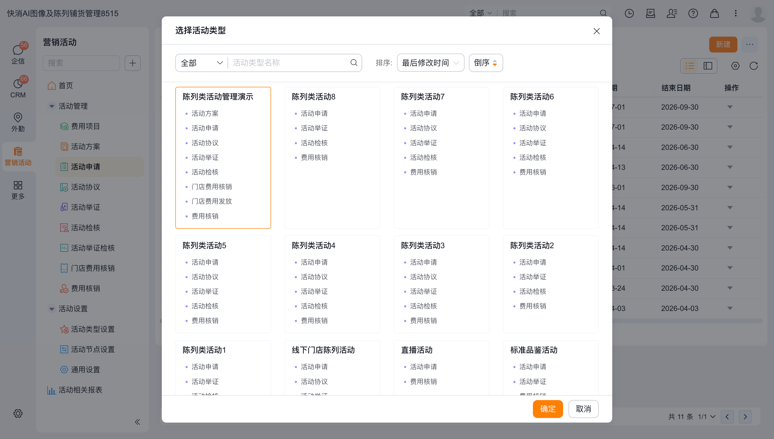The image size is (774, 439).
Task: Toggle the 倒序 sort order
Action: click(486, 63)
